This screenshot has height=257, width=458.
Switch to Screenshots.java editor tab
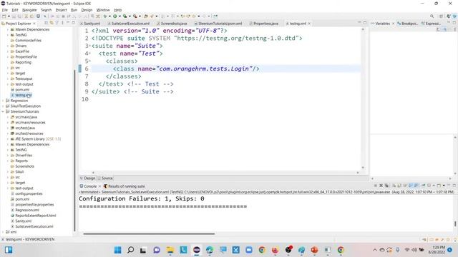[172, 24]
